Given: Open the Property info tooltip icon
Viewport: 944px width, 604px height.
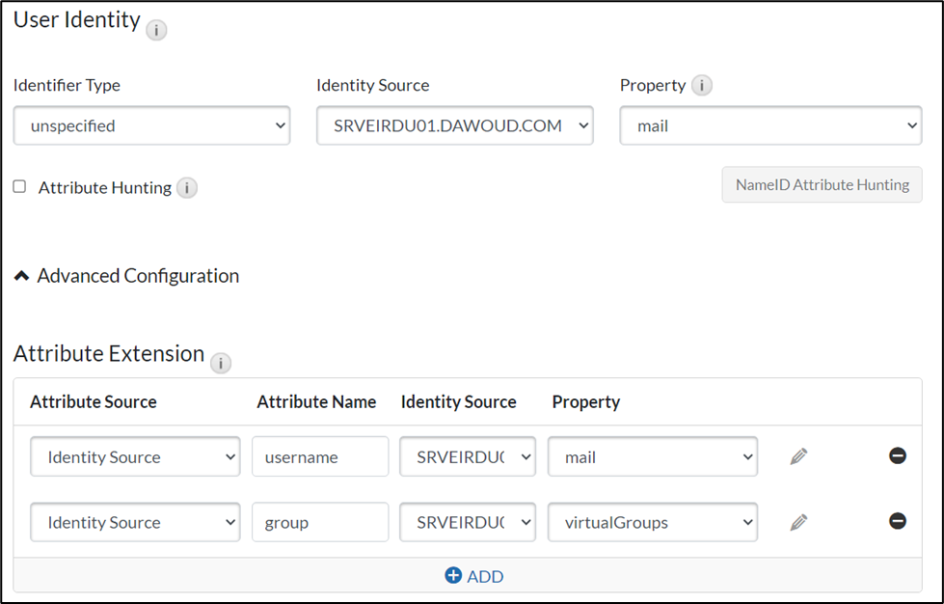Looking at the screenshot, I should pyautogui.click(x=703, y=85).
